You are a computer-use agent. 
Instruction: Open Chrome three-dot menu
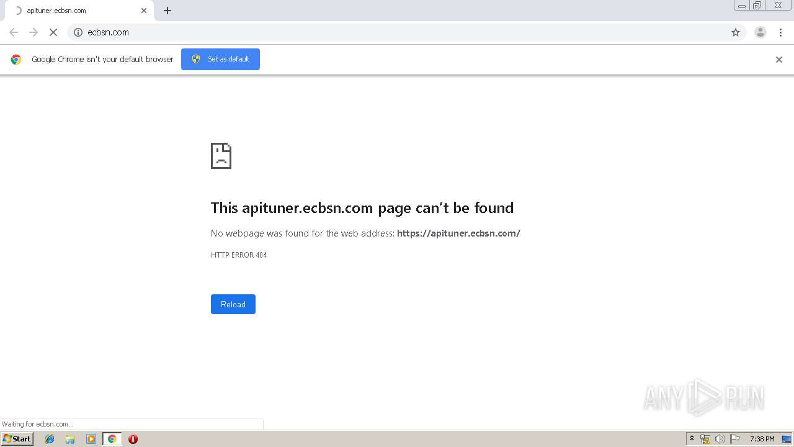(780, 32)
